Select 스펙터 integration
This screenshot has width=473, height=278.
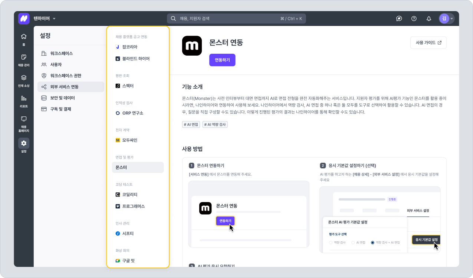[x=138, y=86]
